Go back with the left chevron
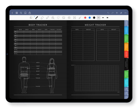Screen dimensions: 138x108 click(12, 13)
